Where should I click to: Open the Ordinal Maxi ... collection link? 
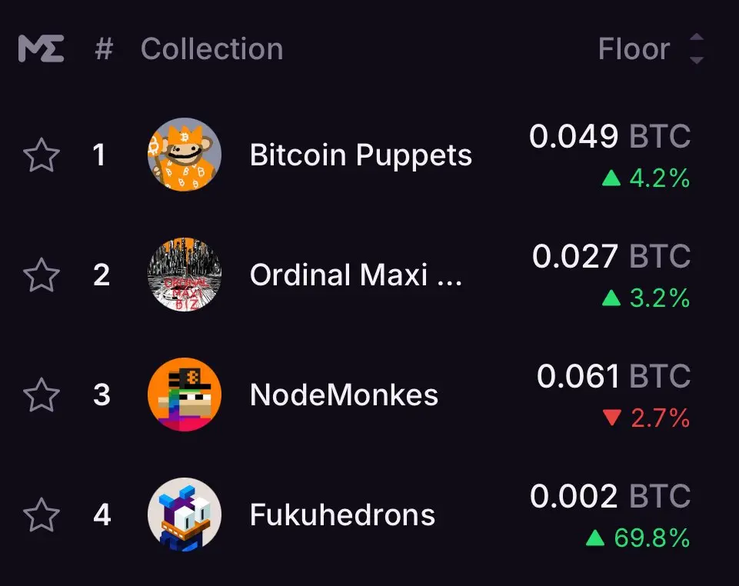point(356,275)
